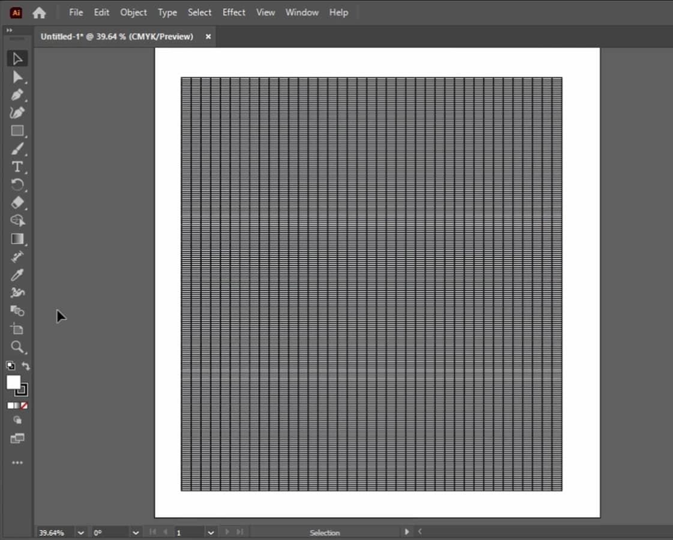
Task: Click the Gradient tool
Action: coord(17,239)
